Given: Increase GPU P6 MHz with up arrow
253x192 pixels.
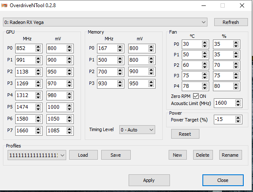Looking at the screenshot, I should point(38,117).
